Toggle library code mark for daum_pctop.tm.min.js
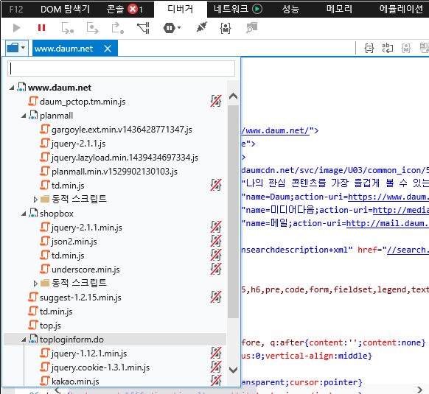The image size is (429, 394). (x=216, y=101)
